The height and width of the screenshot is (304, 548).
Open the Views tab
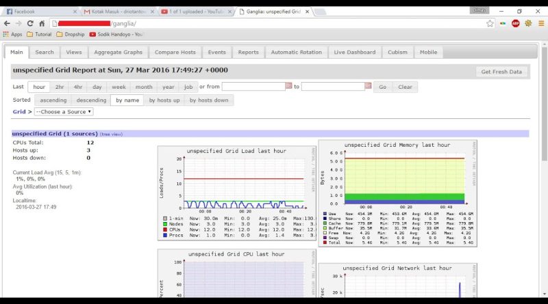[x=74, y=52]
